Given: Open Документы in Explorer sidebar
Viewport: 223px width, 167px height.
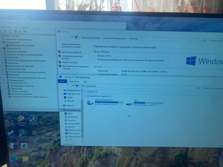Looking at the screenshot, I should tap(71, 117).
